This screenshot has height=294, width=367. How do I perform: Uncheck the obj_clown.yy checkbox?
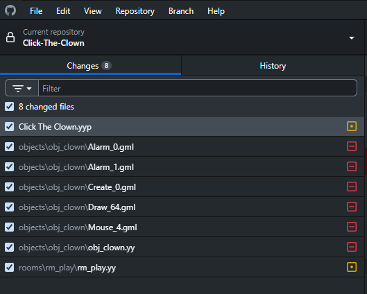tap(9, 248)
